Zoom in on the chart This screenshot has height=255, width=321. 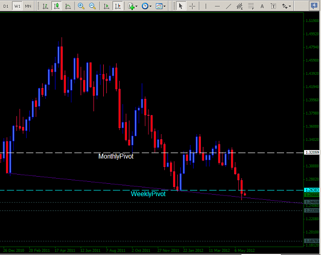tap(81, 6)
